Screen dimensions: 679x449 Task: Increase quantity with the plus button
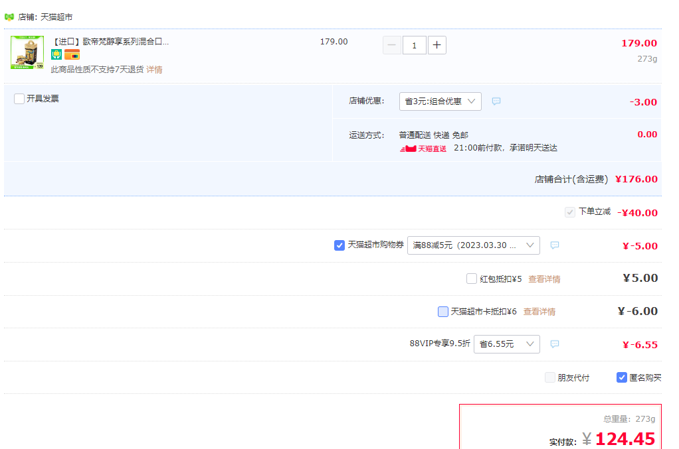(437, 45)
